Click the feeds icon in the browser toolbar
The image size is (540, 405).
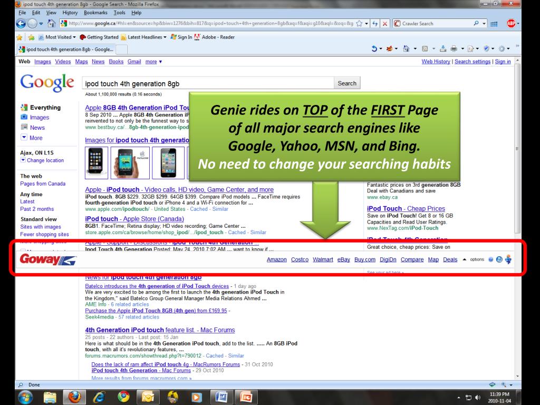[x=425, y=49]
